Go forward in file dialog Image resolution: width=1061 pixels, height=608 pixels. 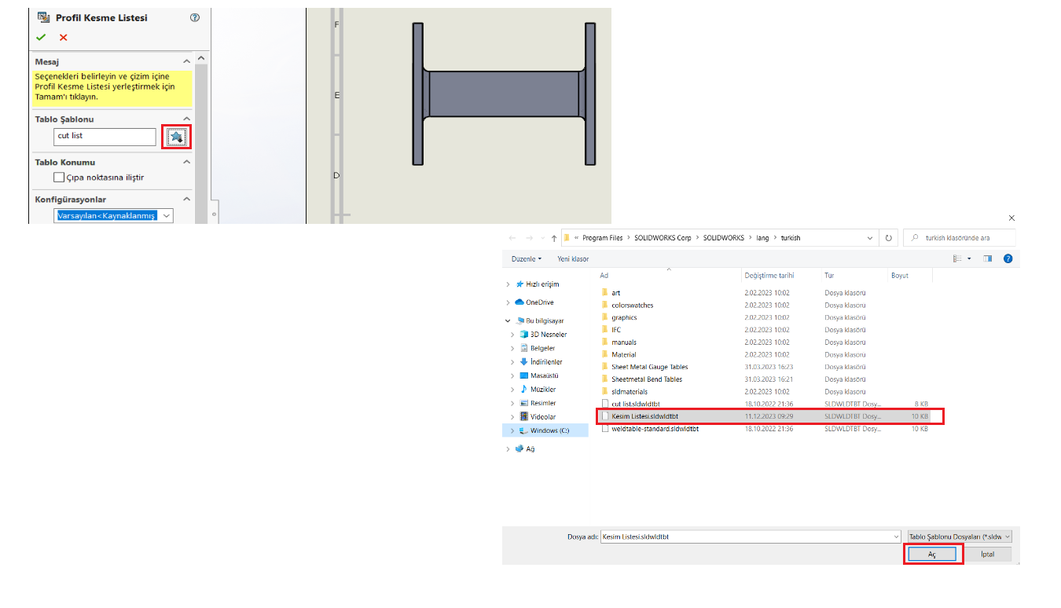click(529, 238)
